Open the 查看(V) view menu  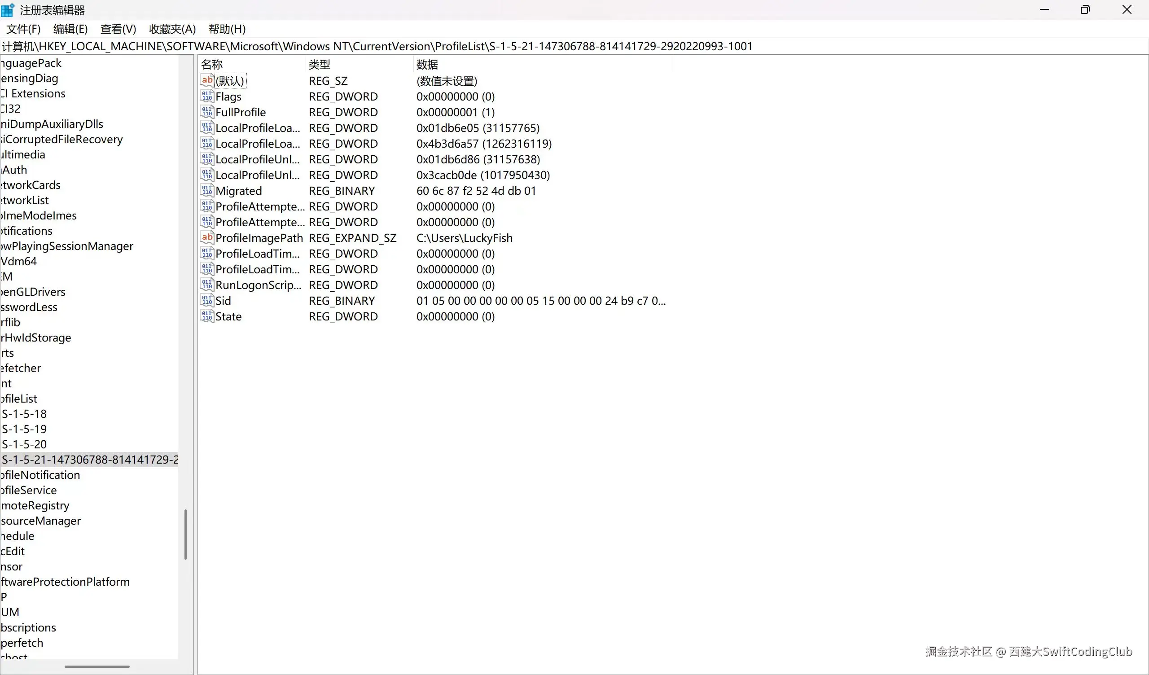click(118, 29)
